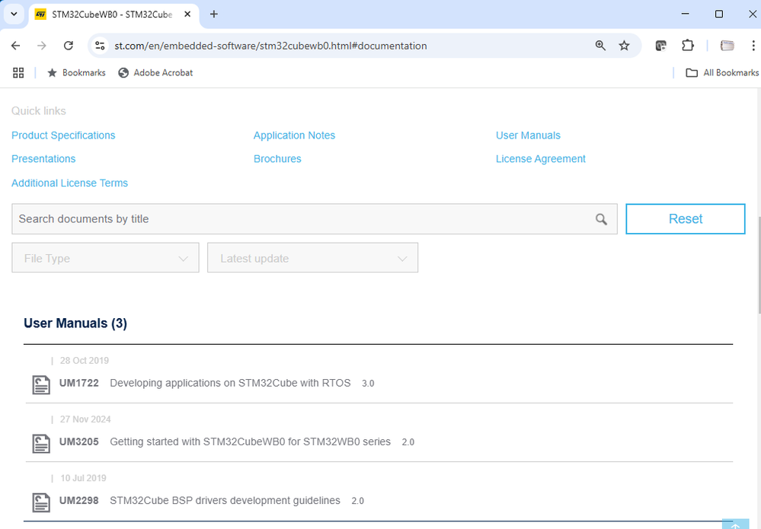Click the browser forward arrow
The height and width of the screenshot is (529, 761).
click(x=42, y=46)
